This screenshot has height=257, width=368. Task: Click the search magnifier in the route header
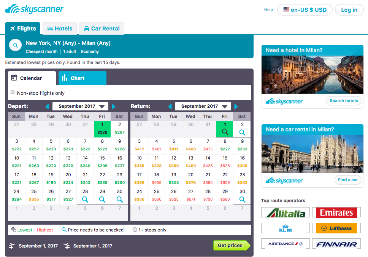(x=15, y=45)
